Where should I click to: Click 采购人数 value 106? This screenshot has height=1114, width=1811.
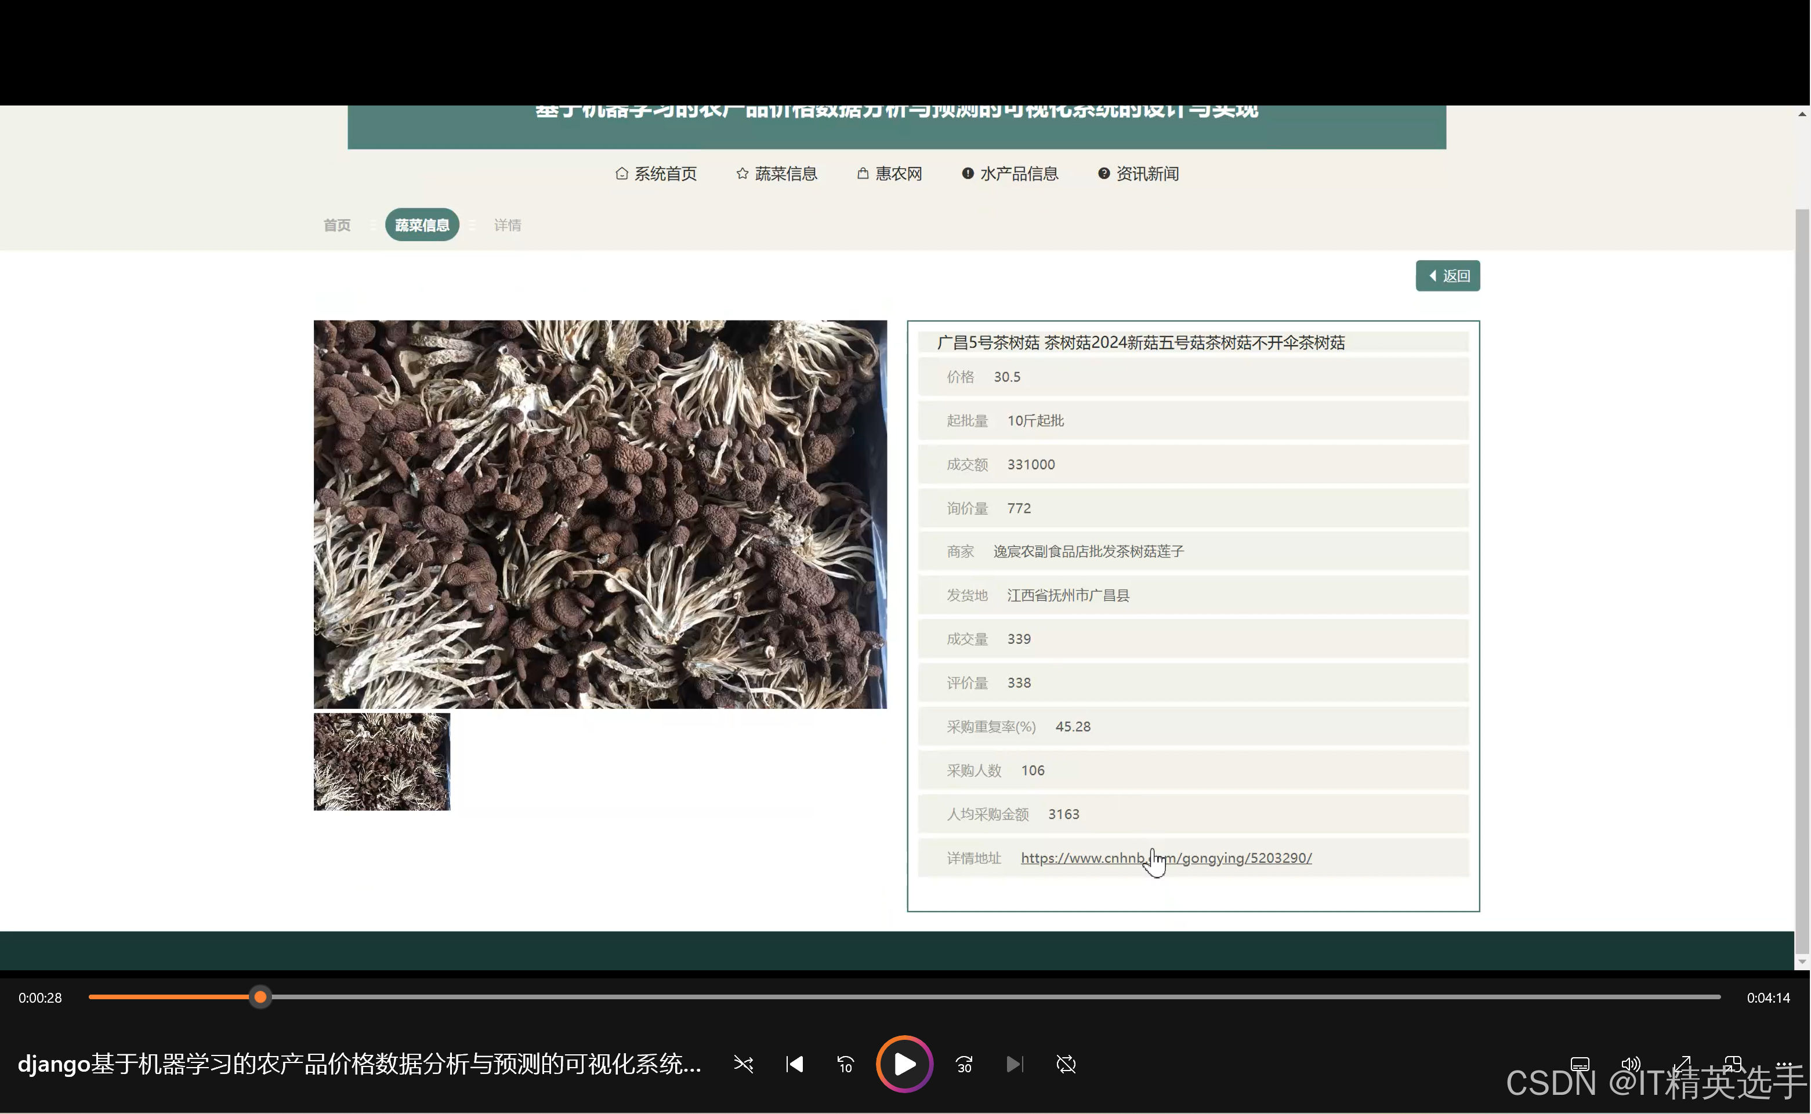(1033, 771)
